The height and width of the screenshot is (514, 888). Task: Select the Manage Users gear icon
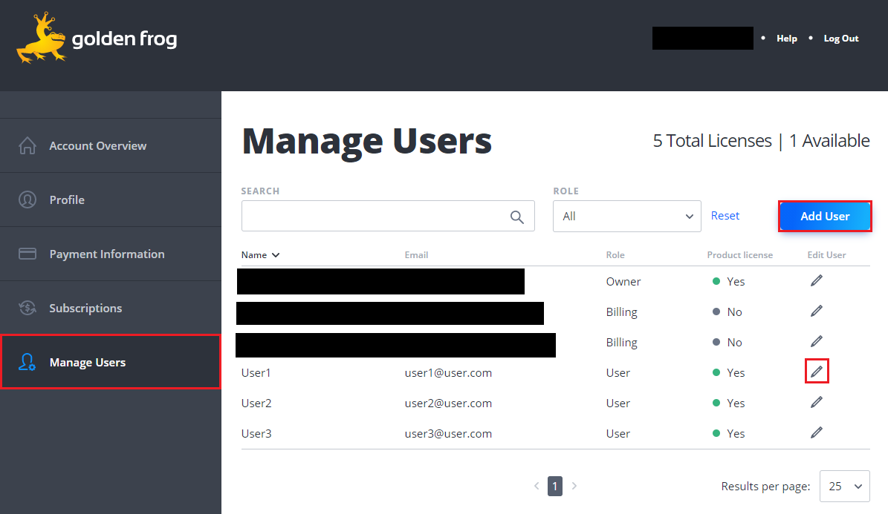[27, 362]
